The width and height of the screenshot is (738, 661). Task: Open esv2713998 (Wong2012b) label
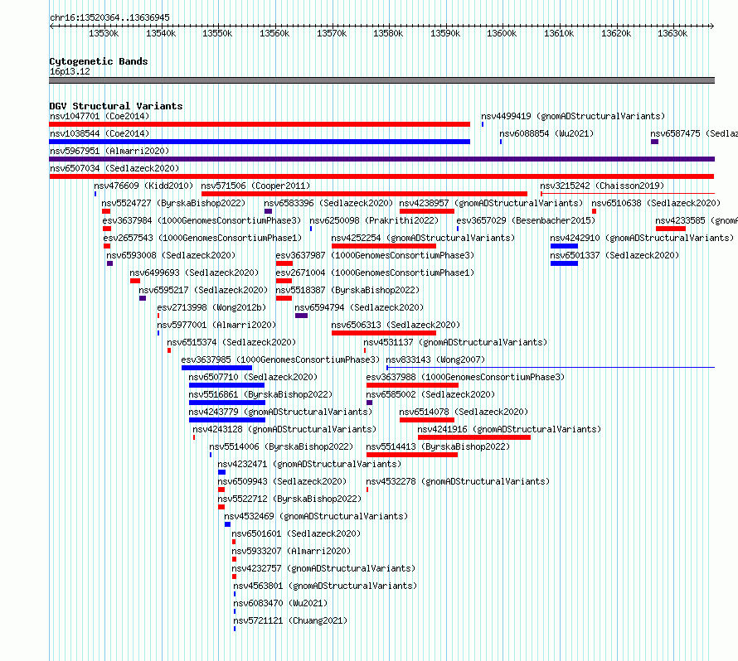211,307
